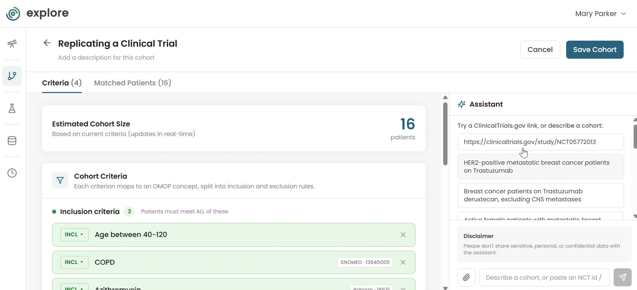
Task: Click the Replicating a Clinical Trial title
Action: 117,44
